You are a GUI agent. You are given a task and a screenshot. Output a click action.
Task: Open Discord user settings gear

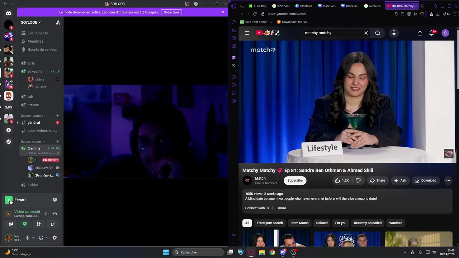tap(55, 238)
